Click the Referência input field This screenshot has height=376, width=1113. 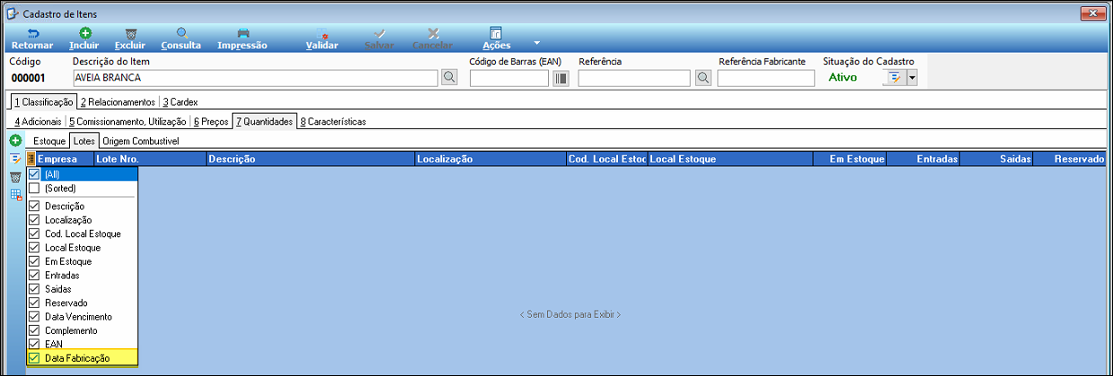pos(636,78)
